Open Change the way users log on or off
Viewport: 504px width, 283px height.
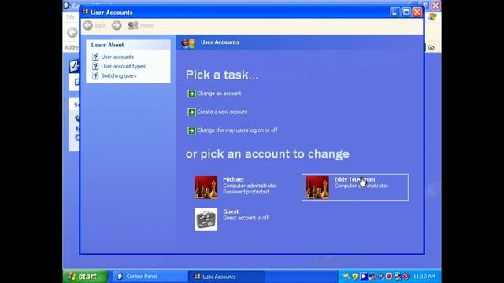point(237,130)
